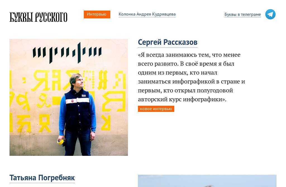Click the Буквы русского site logo

click(38, 17)
